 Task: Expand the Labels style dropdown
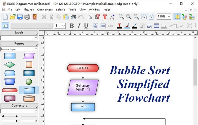point(36,38)
